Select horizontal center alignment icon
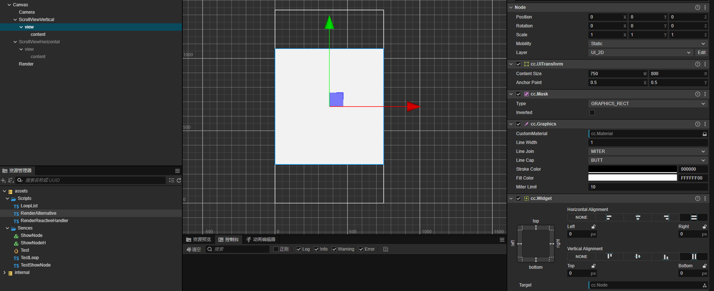This screenshot has width=714, height=291. tap(638, 217)
